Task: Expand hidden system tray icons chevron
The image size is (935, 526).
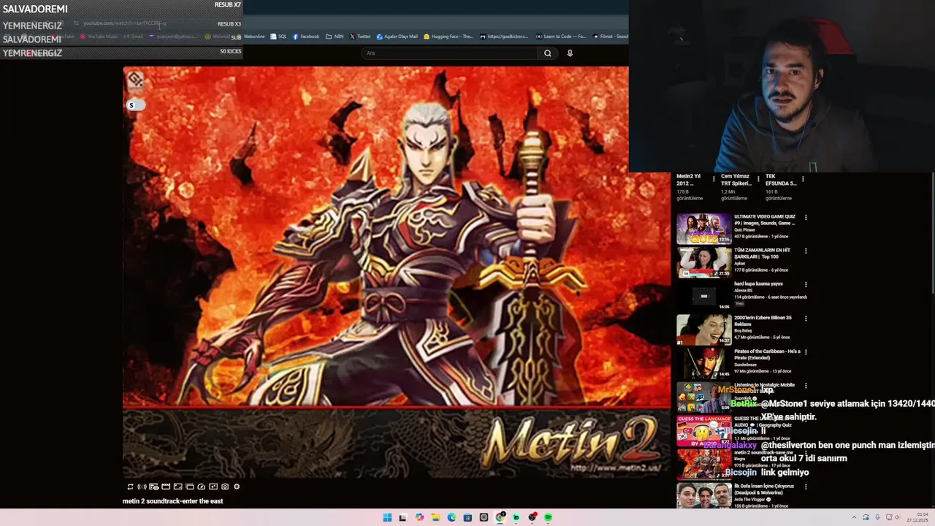Action: pos(854,517)
